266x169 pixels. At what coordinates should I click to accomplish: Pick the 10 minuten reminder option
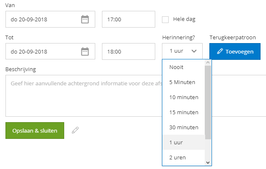(x=184, y=97)
